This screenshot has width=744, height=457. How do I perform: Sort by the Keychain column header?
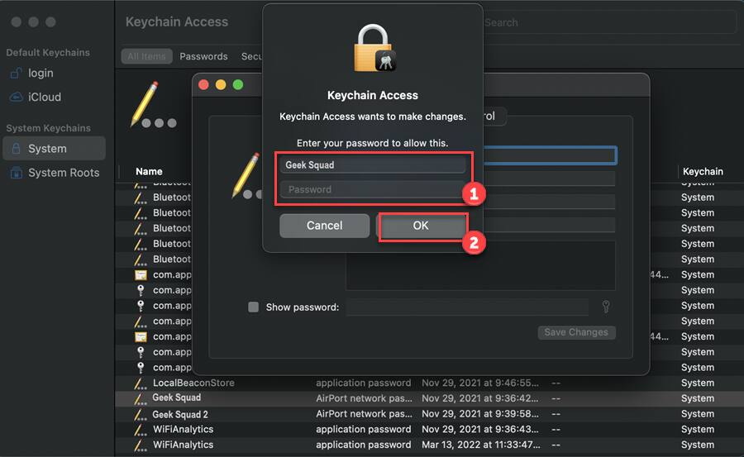tap(703, 171)
